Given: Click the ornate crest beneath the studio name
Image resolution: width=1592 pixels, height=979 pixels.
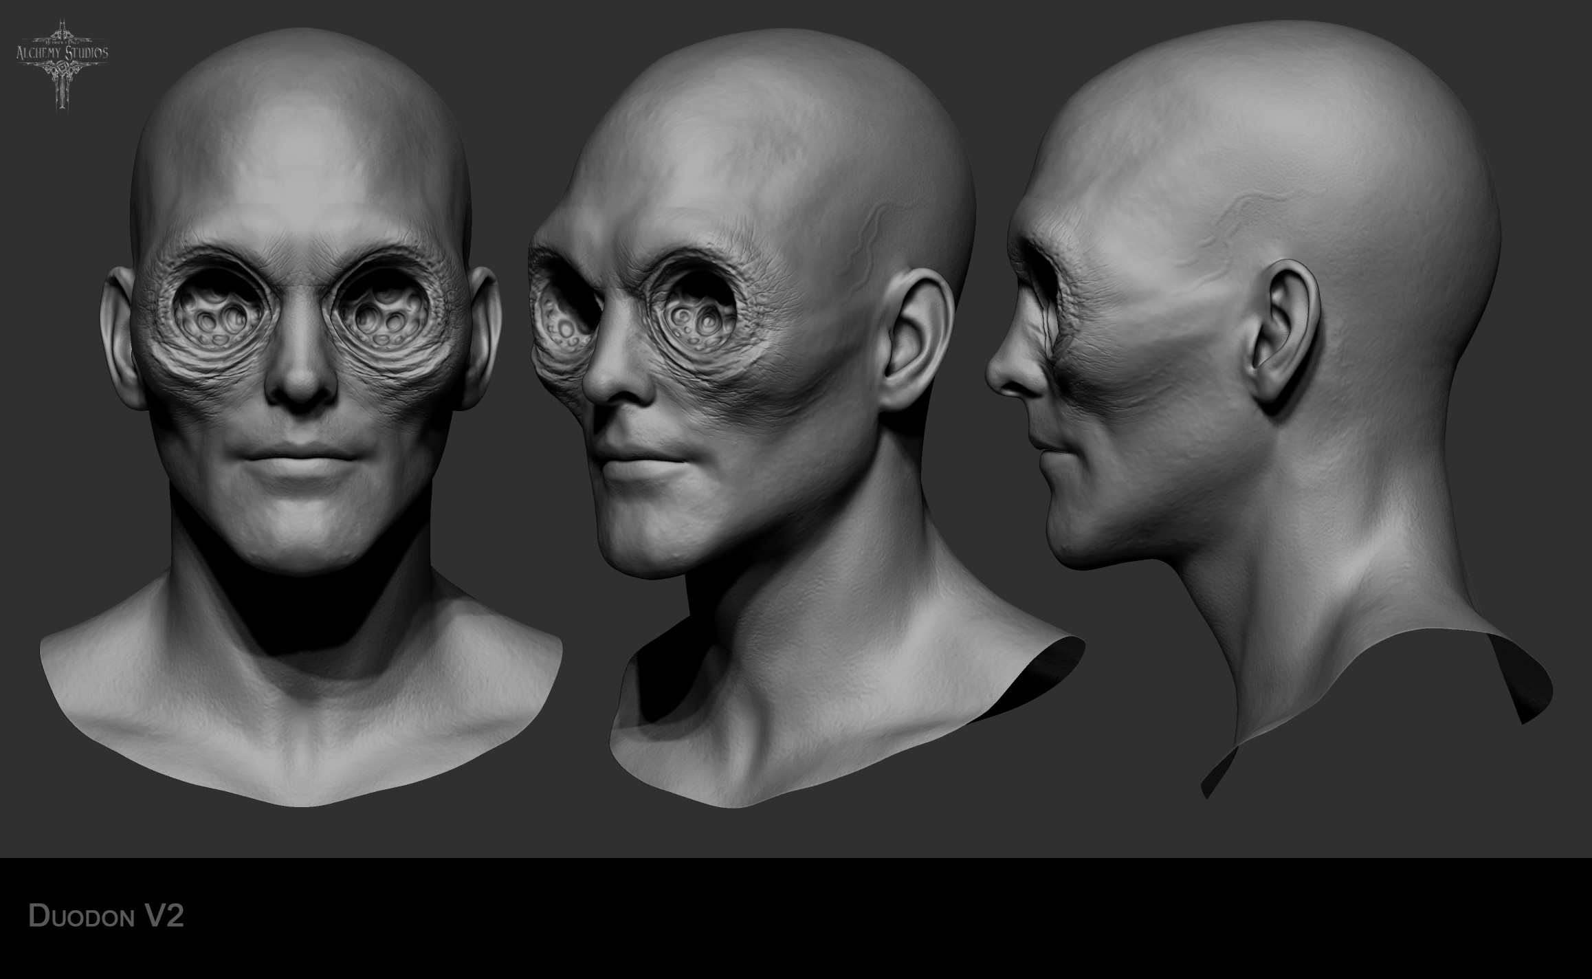Looking at the screenshot, I should [63, 68].
